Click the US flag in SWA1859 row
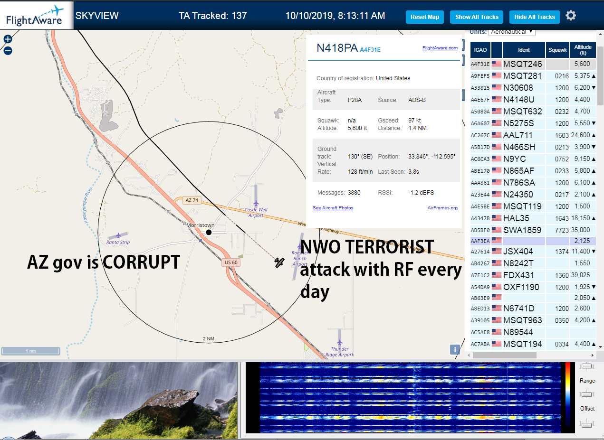 (497, 230)
